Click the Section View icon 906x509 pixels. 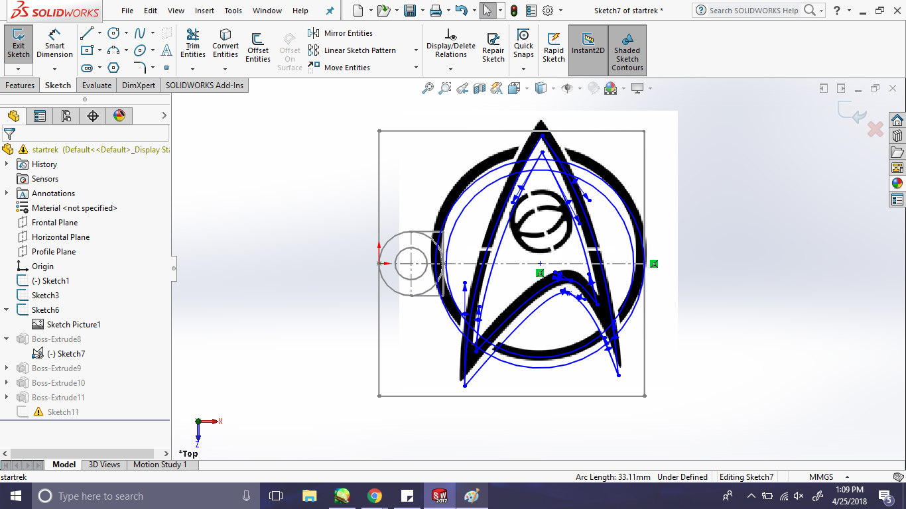[480, 88]
